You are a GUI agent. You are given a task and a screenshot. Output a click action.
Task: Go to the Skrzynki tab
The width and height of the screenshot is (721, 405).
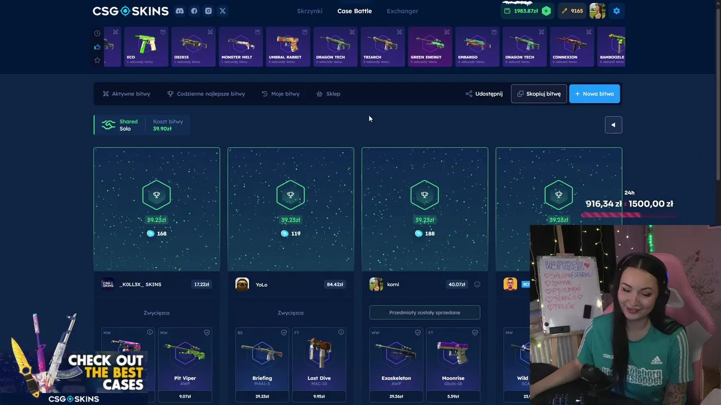[309, 11]
